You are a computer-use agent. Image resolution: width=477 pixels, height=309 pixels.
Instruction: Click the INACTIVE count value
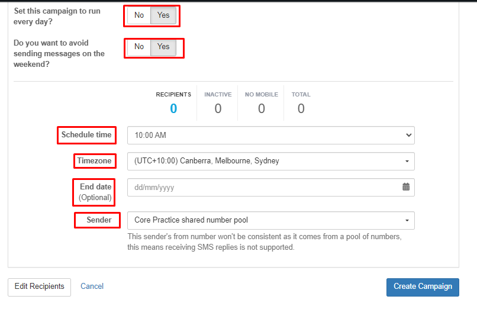coord(218,108)
